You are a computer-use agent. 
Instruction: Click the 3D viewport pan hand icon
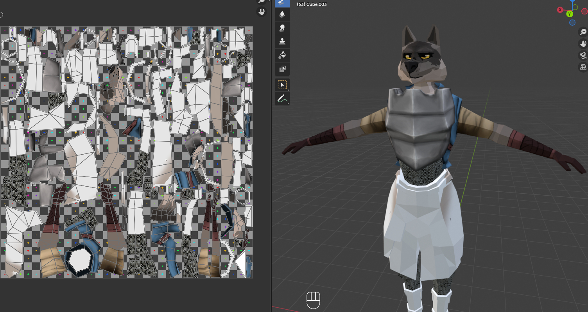click(583, 43)
